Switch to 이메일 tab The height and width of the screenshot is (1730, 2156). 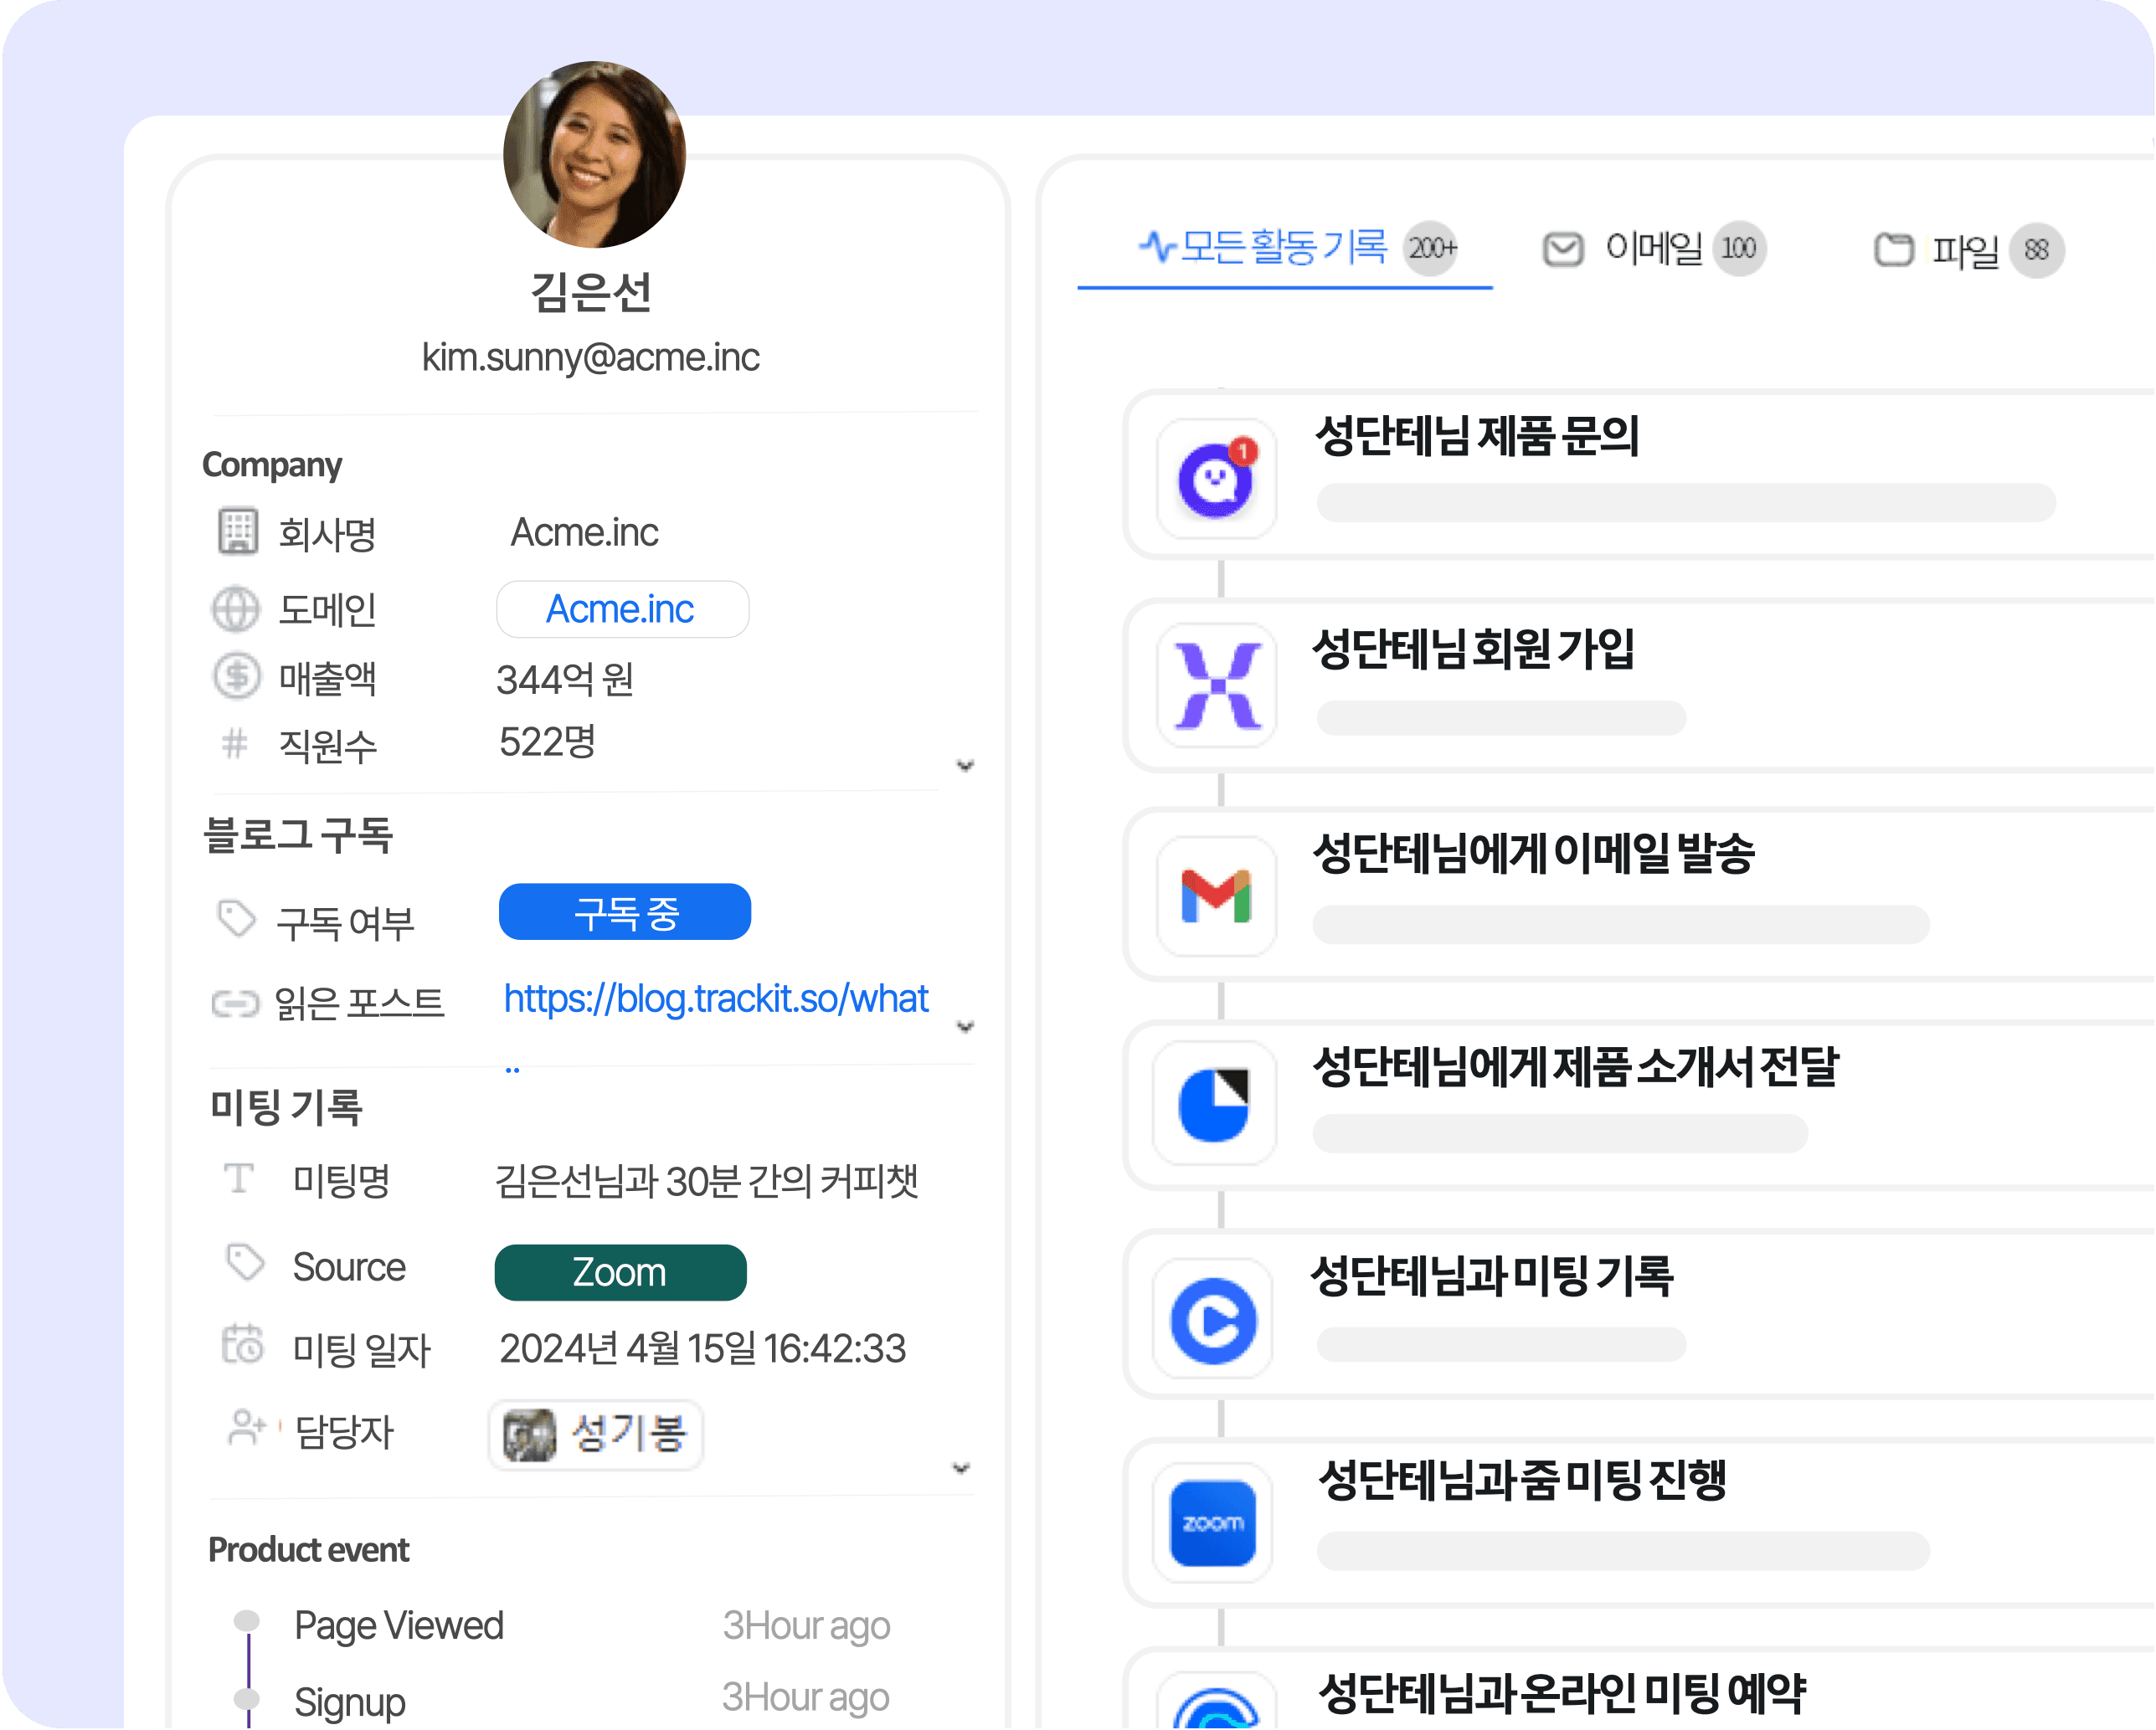[x=1654, y=250]
